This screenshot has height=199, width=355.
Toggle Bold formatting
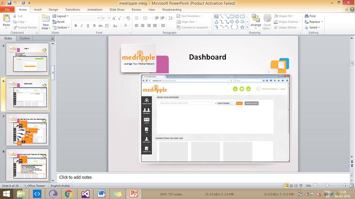click(x=76, y=26)
